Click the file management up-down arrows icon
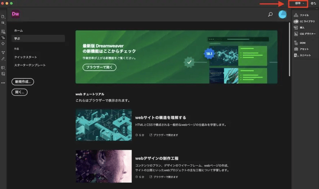 click(x=3, y=23)
